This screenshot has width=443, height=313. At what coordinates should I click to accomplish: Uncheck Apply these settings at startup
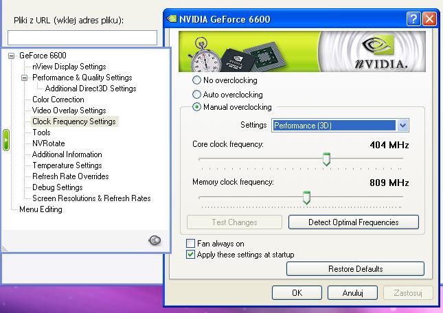[x=190, y=254]
